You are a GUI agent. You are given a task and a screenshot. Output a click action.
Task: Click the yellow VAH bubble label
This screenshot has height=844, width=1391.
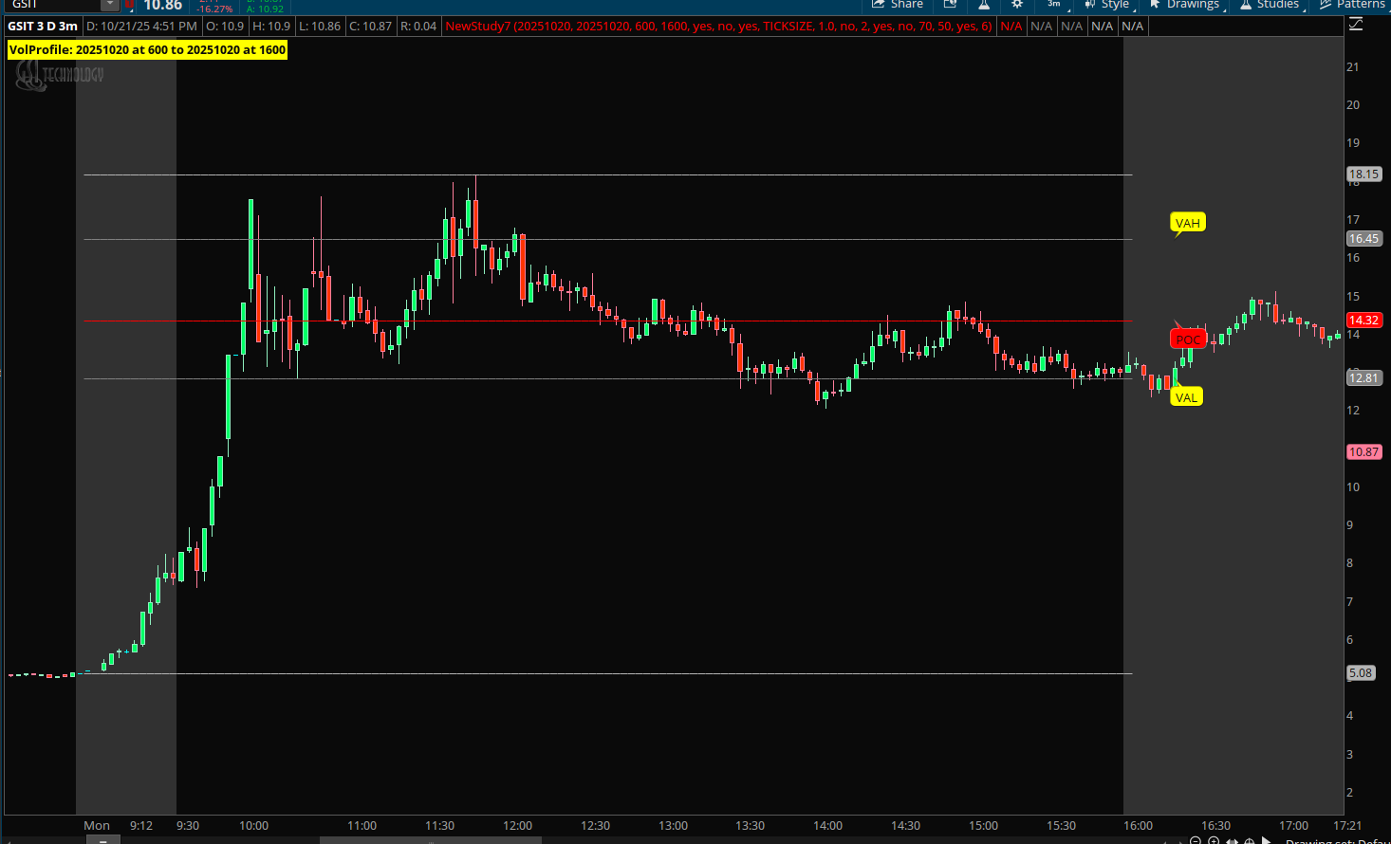coord(1187,223)
